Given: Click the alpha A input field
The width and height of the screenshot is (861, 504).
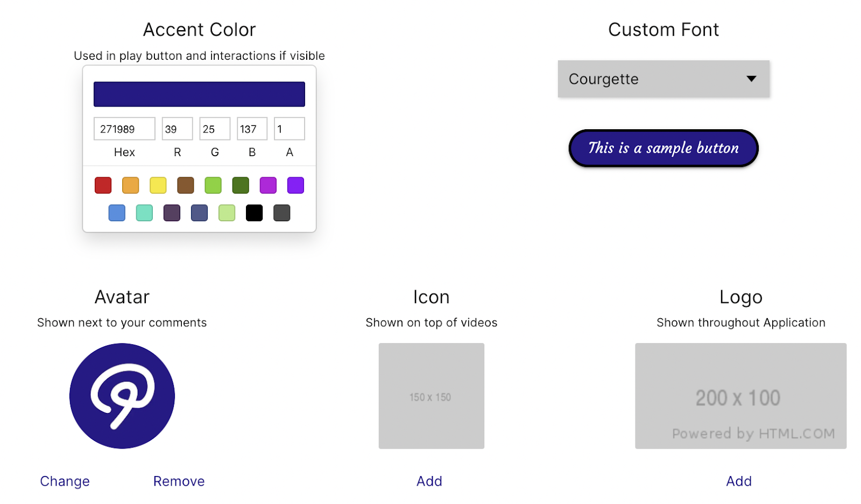Looking at the screenshot, I should 289,129.
